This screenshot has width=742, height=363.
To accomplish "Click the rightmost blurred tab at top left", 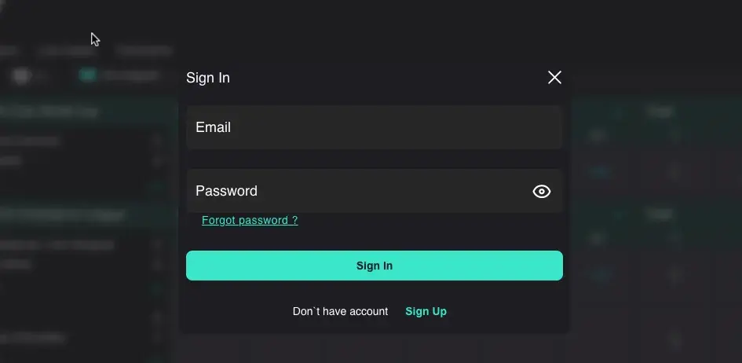I will (143, 50).
